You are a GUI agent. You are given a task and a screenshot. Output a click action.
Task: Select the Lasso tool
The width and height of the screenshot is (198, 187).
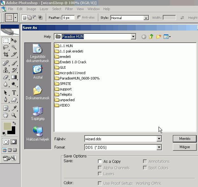[6, 47]
